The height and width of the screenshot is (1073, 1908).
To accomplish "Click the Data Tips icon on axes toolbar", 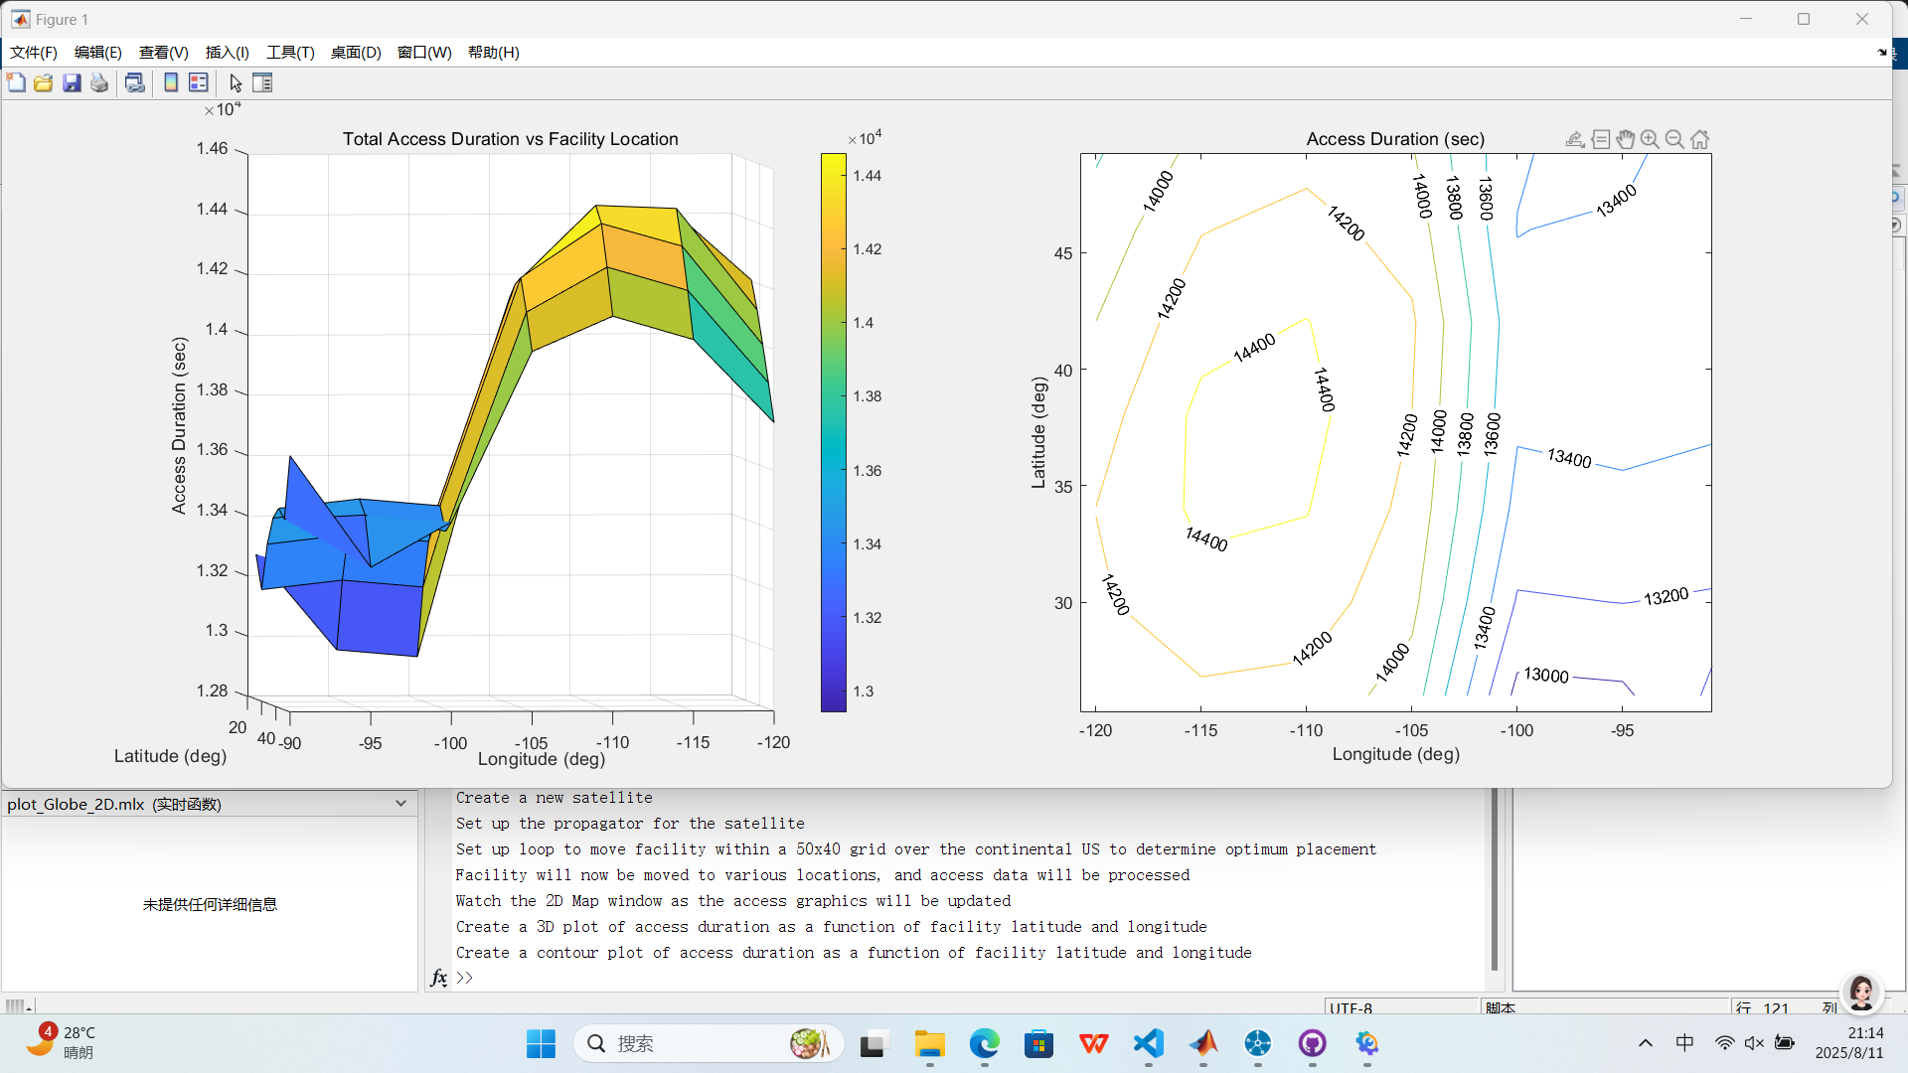I will (x=1600, y=139).
